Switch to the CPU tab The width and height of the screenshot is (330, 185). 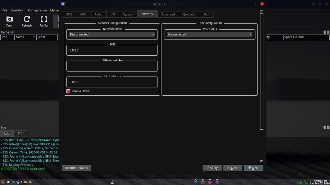coord(69,14)
